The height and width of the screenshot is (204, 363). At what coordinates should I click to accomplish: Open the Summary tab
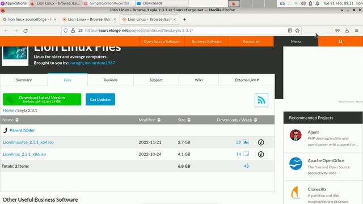tap(24, 80)
